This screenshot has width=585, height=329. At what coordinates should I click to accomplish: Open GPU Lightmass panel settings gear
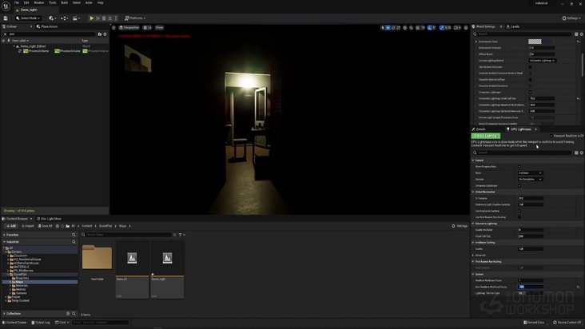click(581, 153)
